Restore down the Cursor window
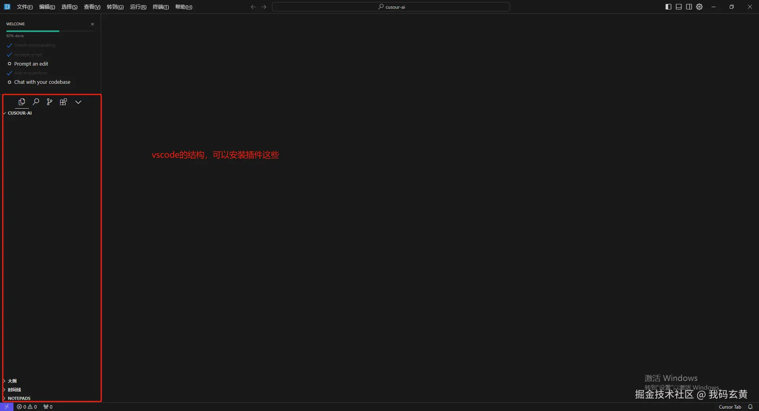Image resolution: width=759 pixels, height=411 pixels. point(732,7)
